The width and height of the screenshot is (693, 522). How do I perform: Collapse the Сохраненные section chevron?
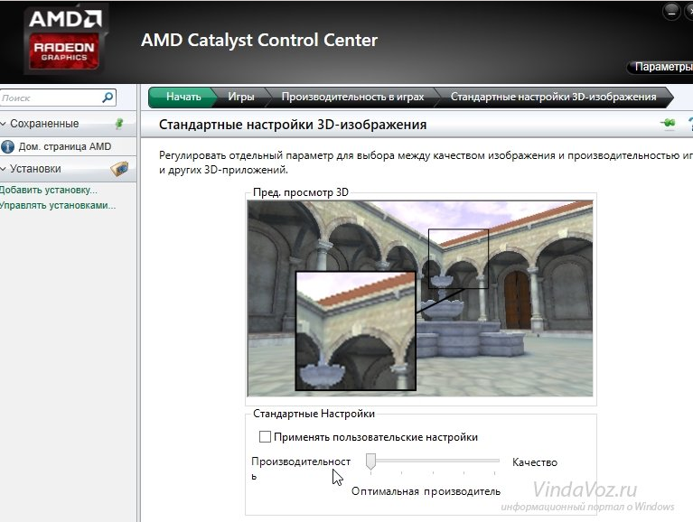(3, 124)
